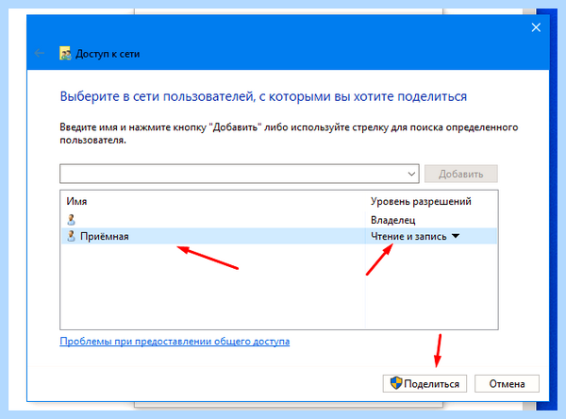The image size is (566, 419).
Task: Select the Приёмная user row
Action: click(x=278, y=236)
